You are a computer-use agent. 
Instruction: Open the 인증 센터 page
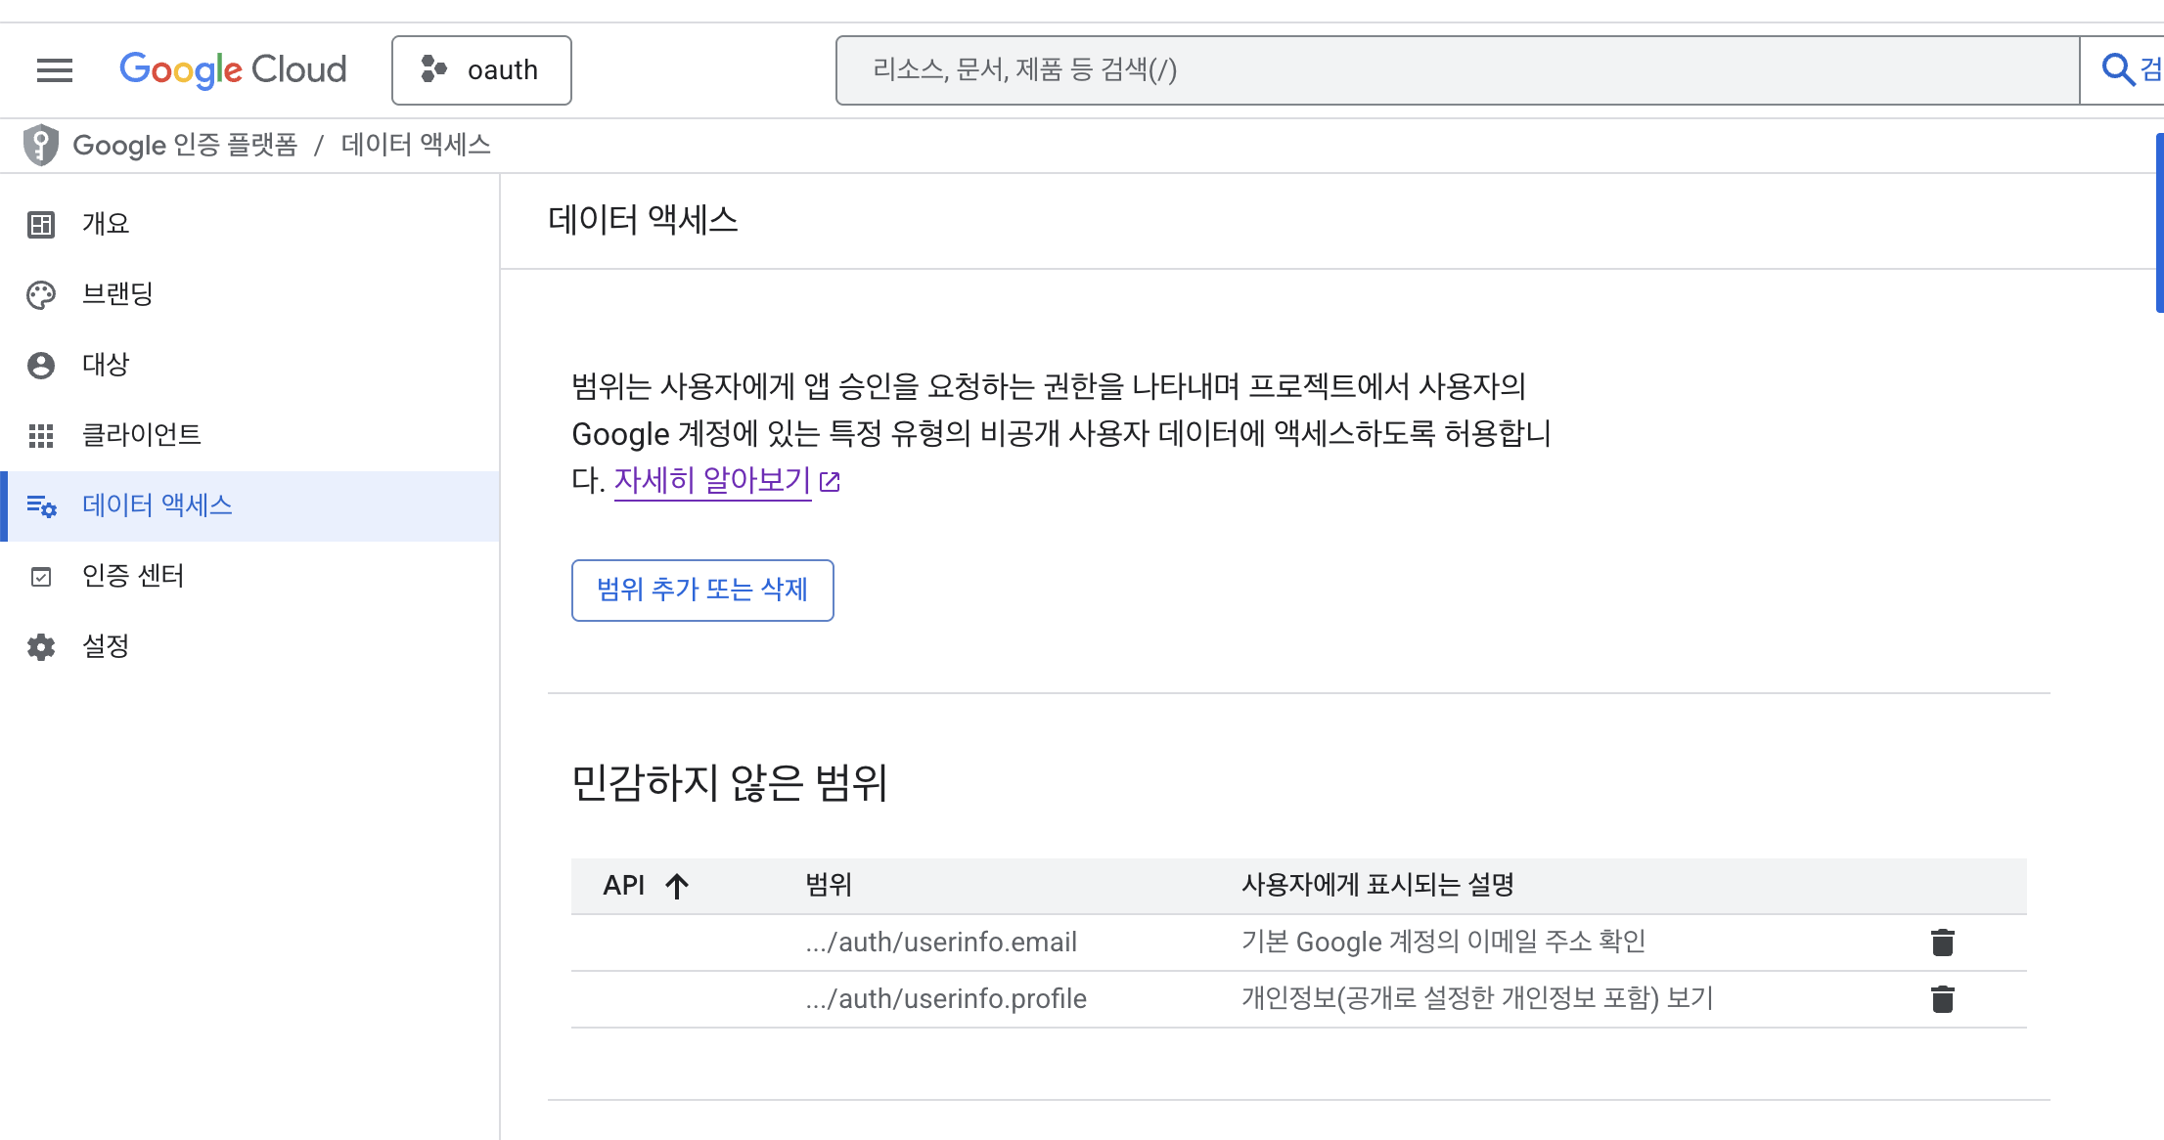coord(133,576)
